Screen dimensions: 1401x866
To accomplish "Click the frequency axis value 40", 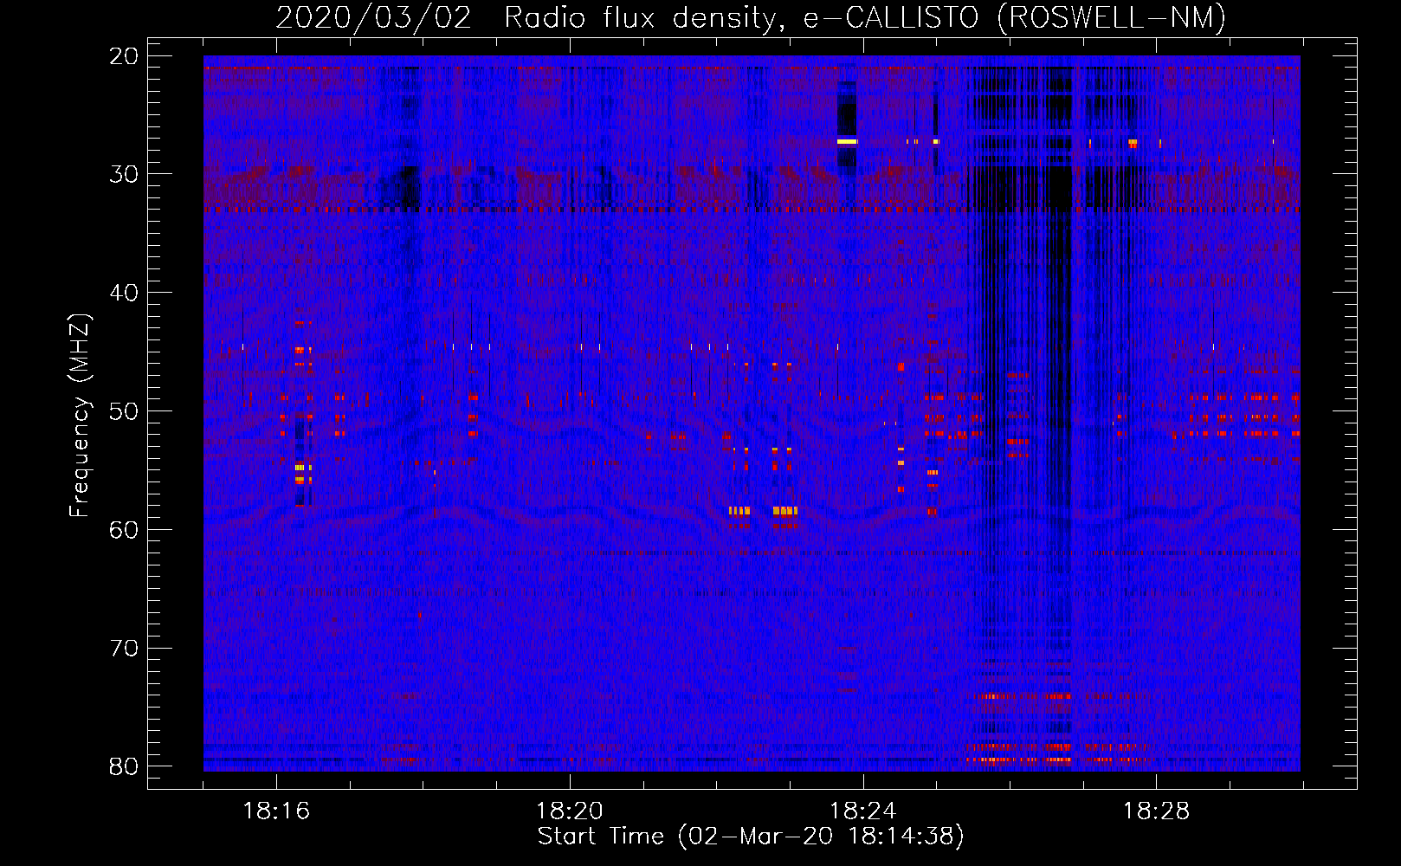I will coord(124,293).
